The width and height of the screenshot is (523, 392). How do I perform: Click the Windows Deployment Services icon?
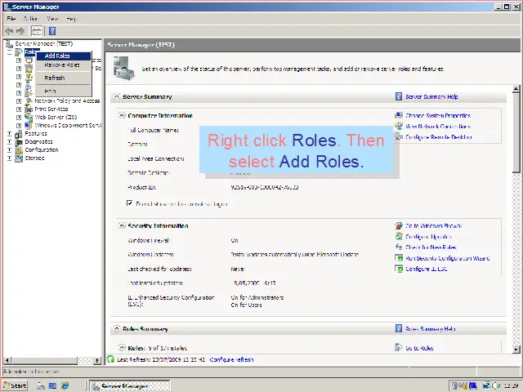click(x=29, y=125)
